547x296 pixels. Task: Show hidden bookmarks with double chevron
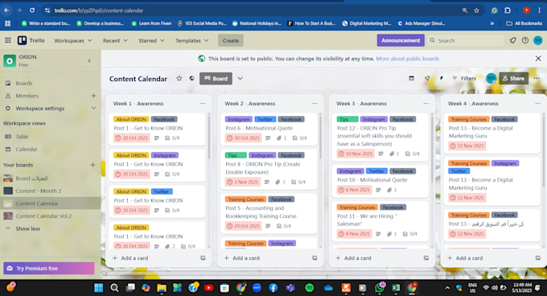pos(491,23)
